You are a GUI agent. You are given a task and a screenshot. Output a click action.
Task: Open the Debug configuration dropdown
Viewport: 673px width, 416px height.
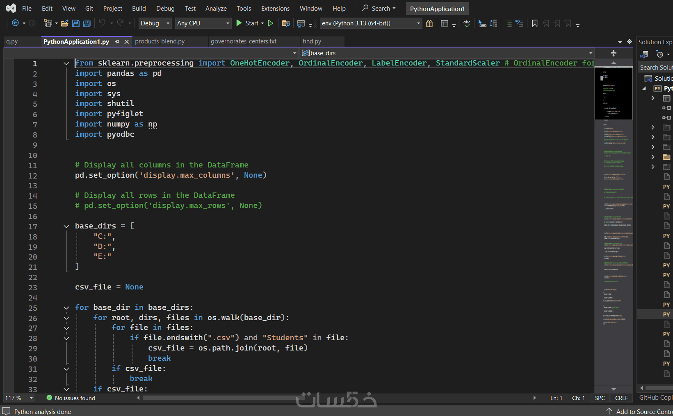tap(155, 23)
